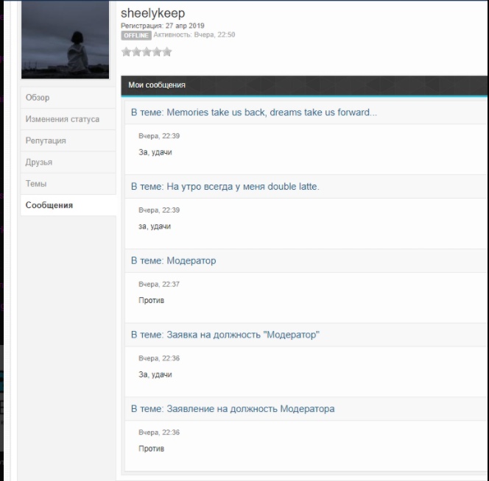Select the Сообщения tab

tap(68, 205)
